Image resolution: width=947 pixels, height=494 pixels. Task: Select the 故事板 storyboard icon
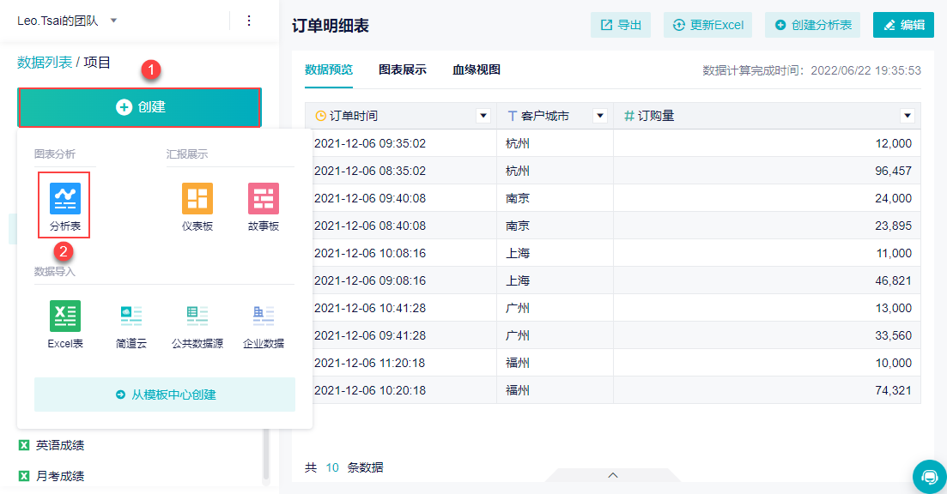264,199
